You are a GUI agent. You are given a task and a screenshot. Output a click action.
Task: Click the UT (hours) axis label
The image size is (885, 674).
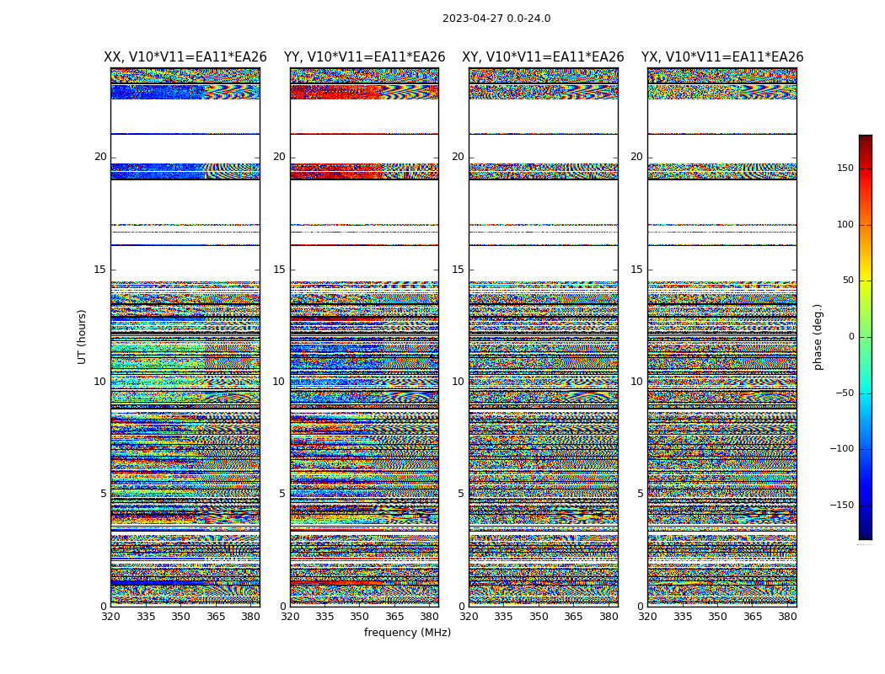[x=82, y=337]
